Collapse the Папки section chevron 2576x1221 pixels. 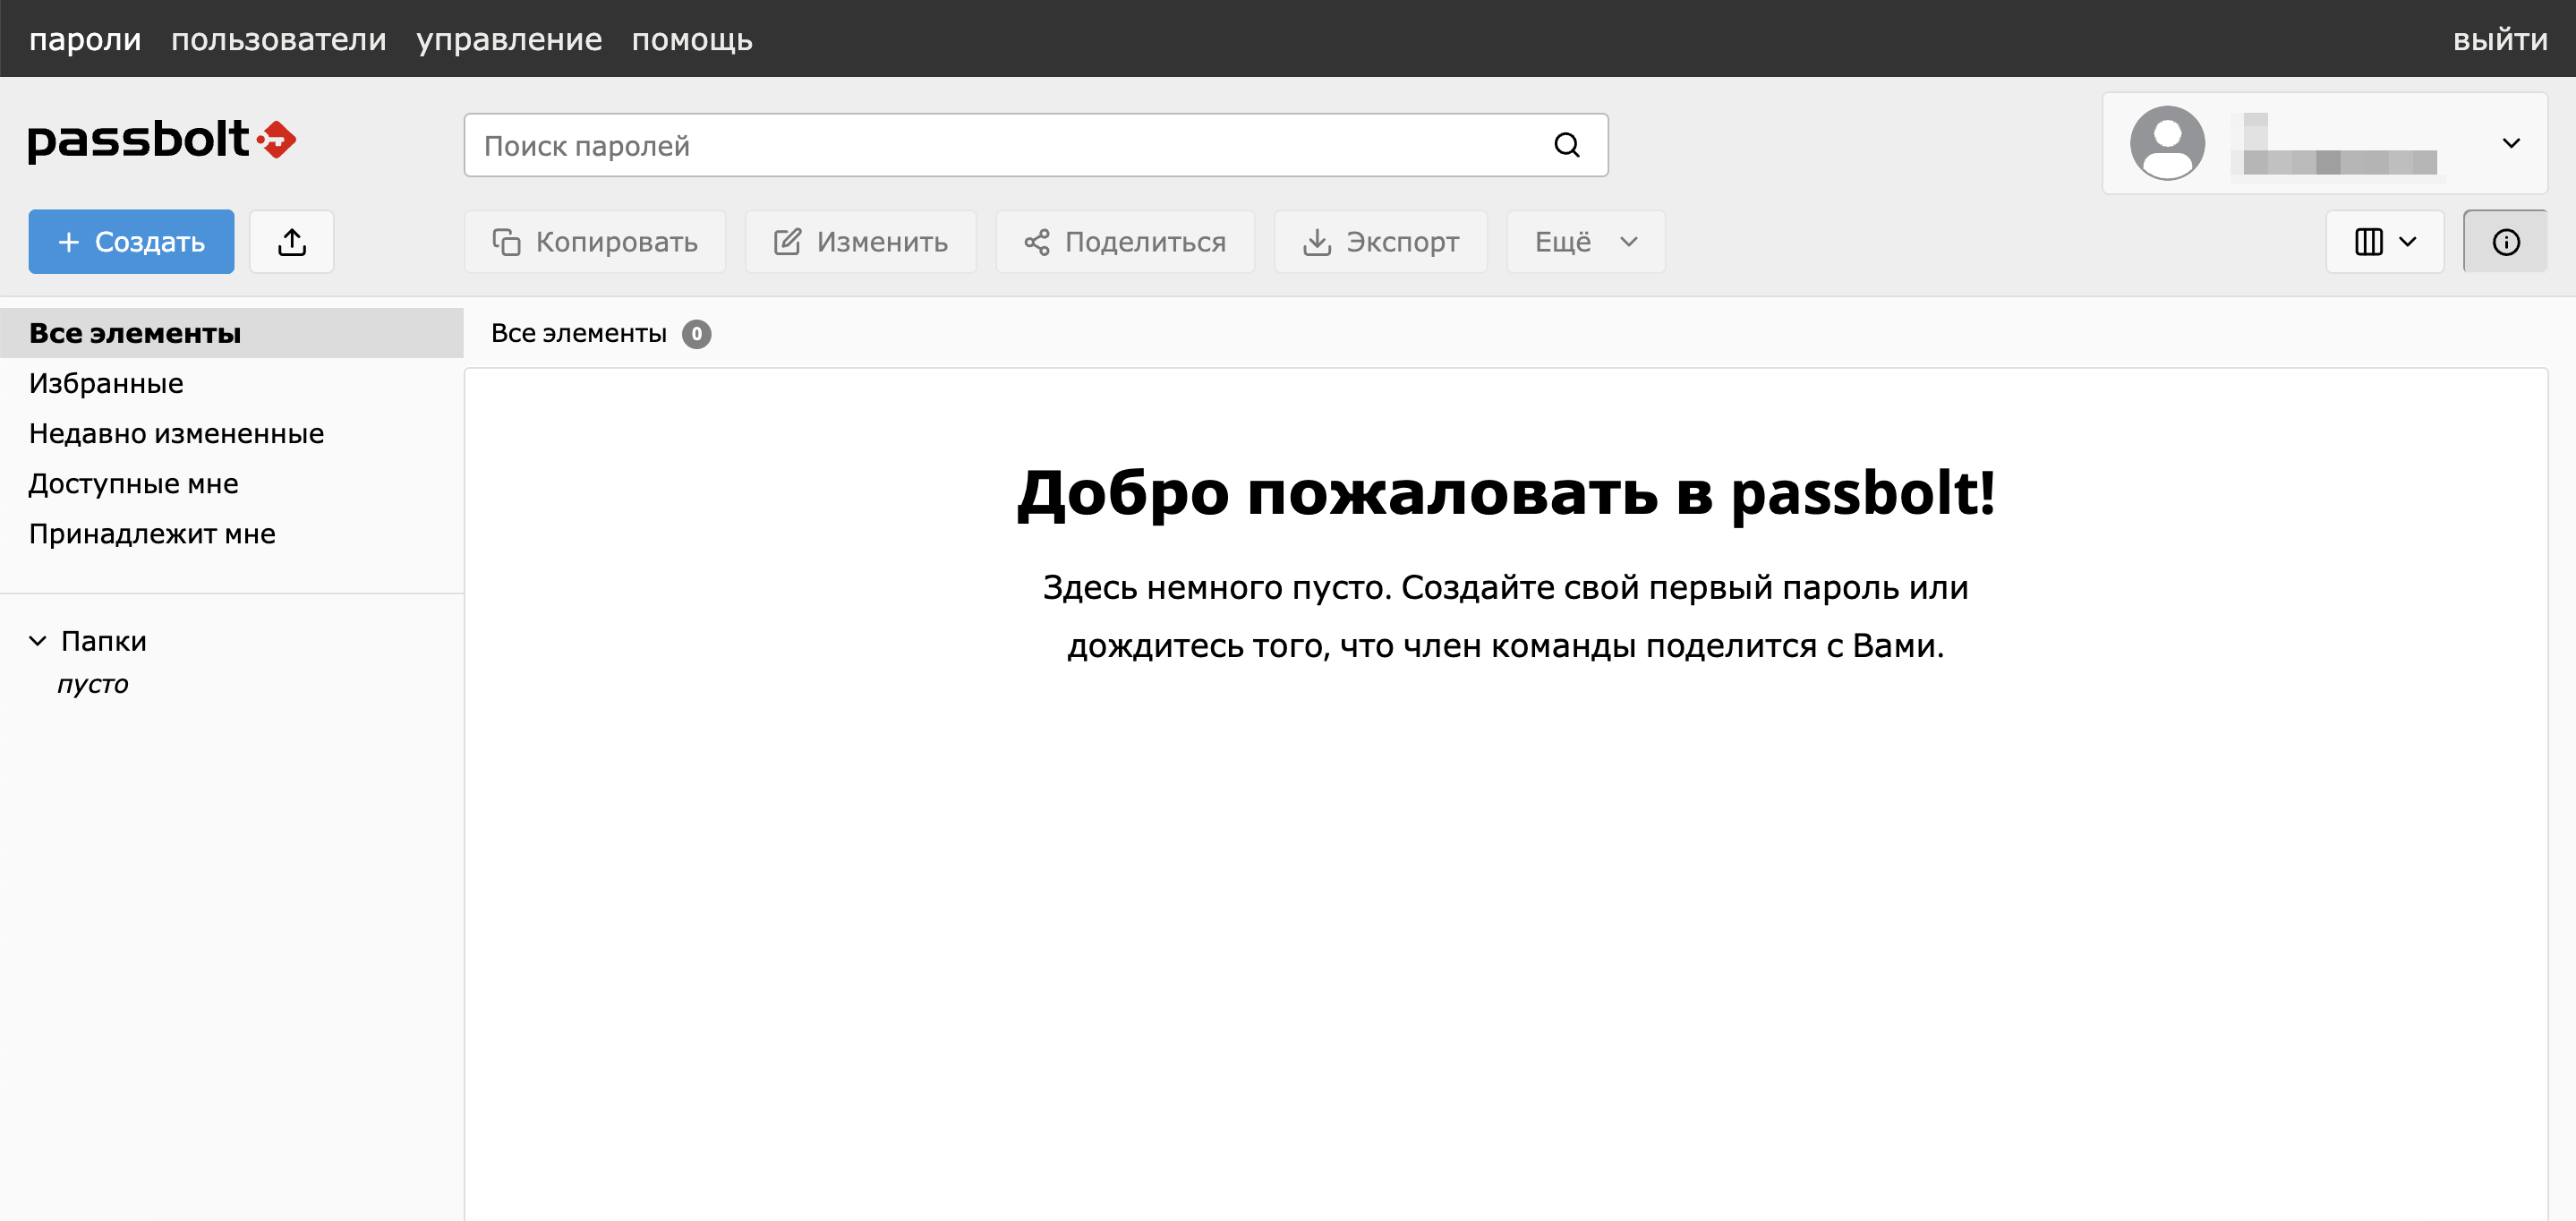pos(38,641)
